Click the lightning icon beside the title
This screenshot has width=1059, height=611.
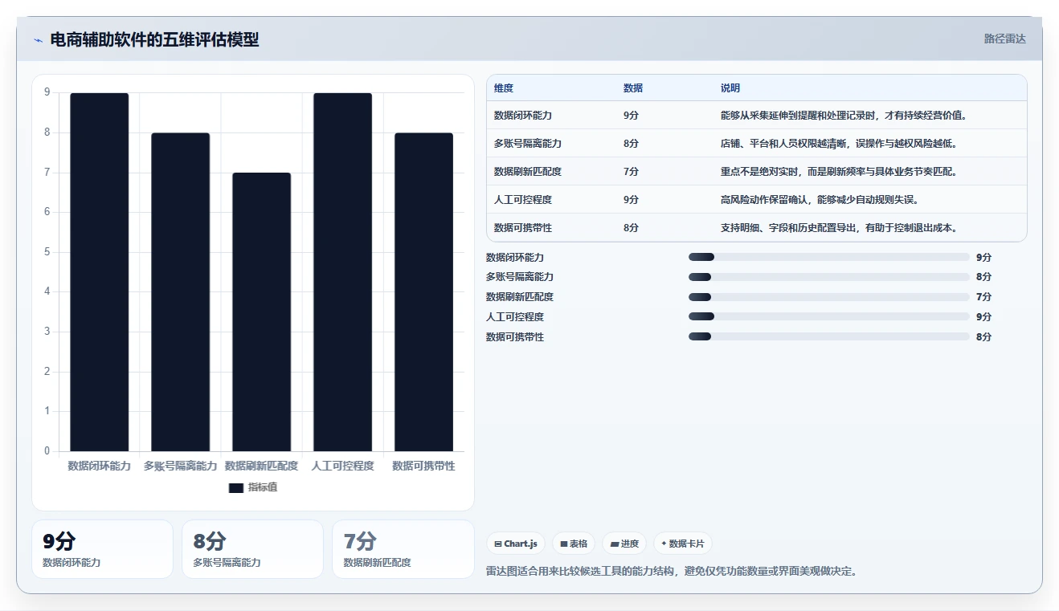39,40
